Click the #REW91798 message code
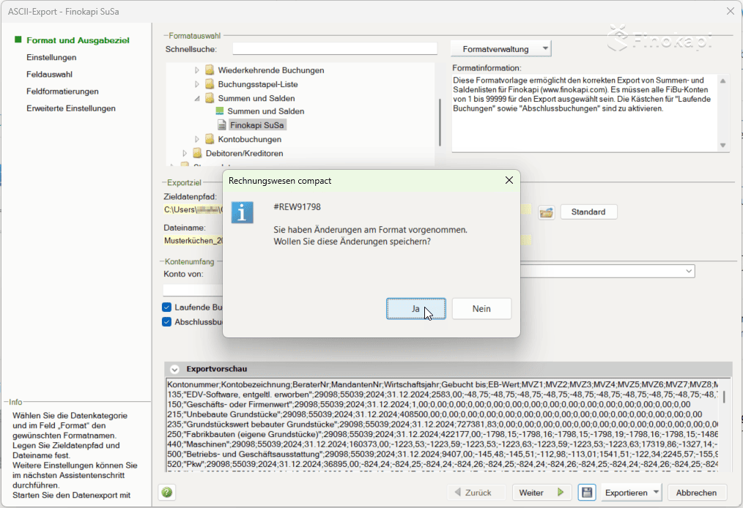This screenshot has height=508, width=743. (297, 207)
